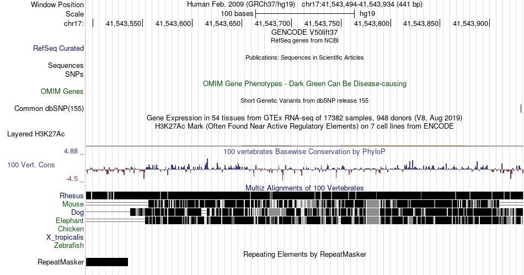This screenshot has height=275, width=524.
Task: Click Multiz Alignments of 100 Vertebrates title
Action: coord(304,188)
